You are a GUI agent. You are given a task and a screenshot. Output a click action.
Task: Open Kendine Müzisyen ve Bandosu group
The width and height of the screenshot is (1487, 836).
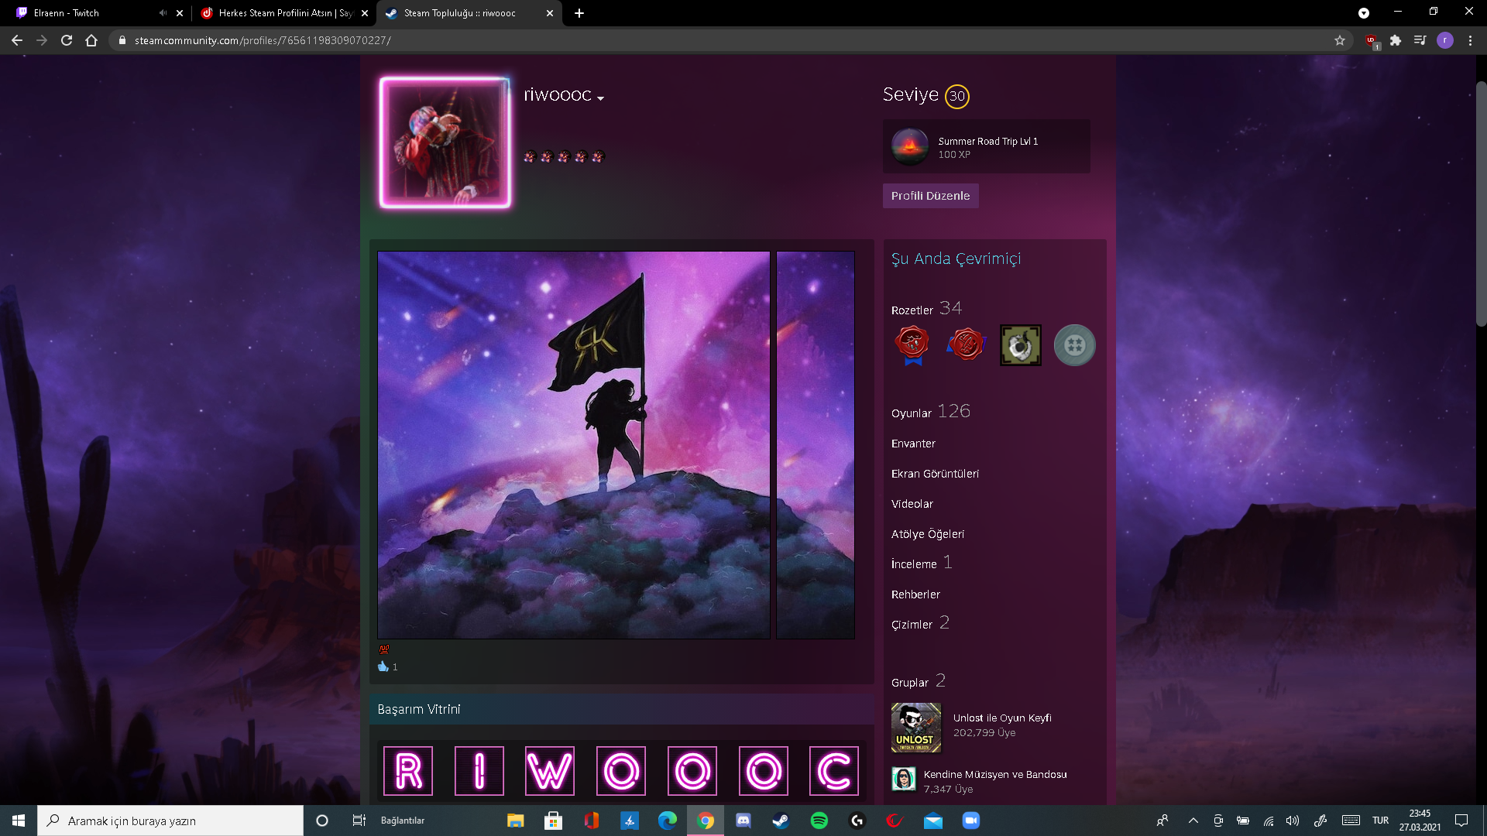click(x=995, y=774)
